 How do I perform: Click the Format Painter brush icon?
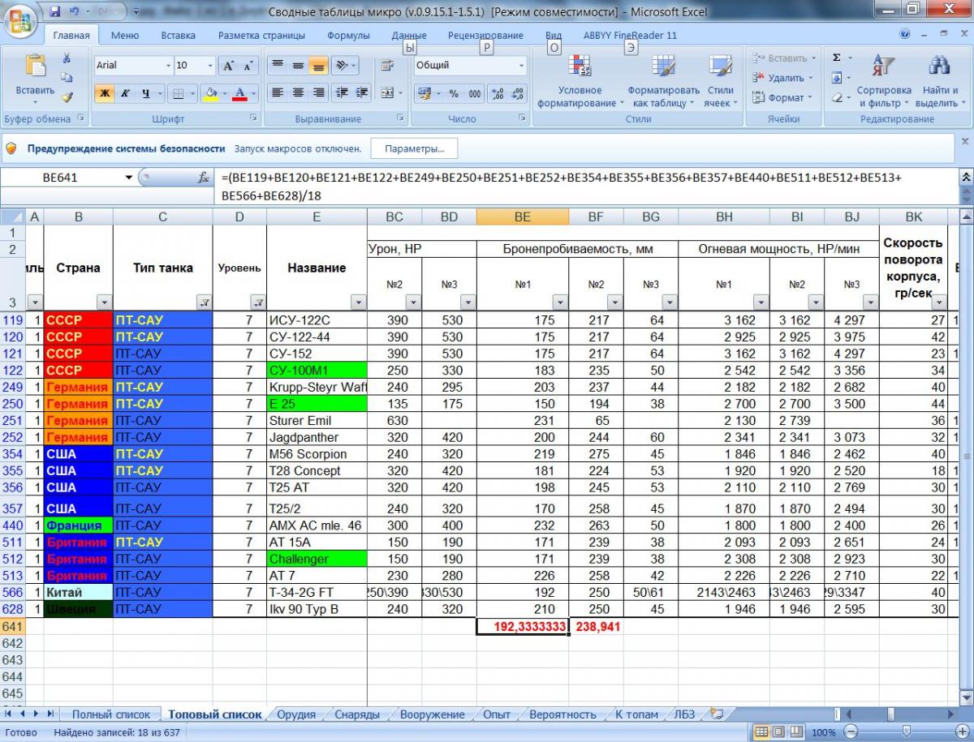click(x=67, y=97)
